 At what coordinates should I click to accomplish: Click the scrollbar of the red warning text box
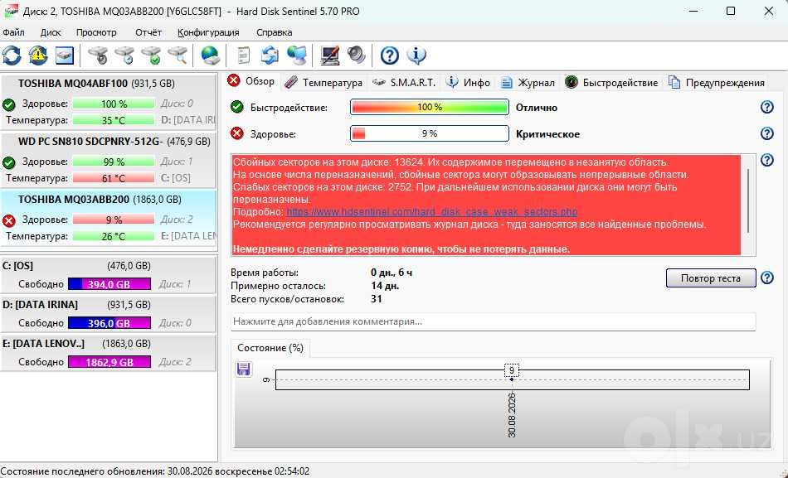coord(748,200)
